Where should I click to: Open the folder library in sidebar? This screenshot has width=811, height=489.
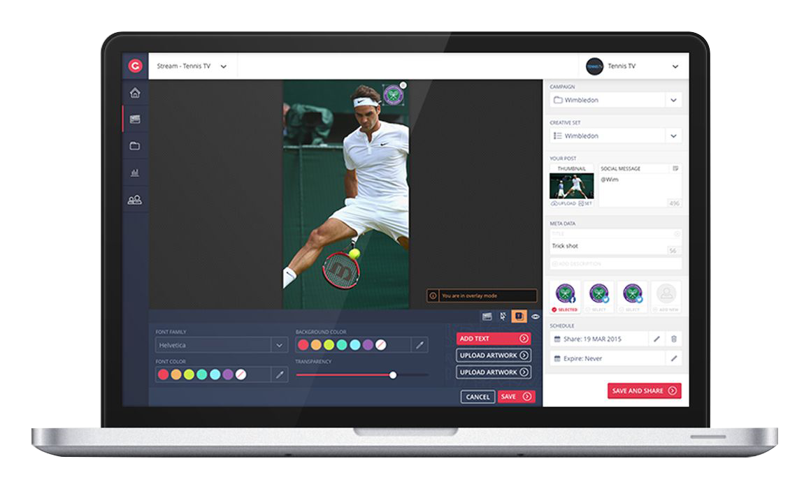point(135,146)
